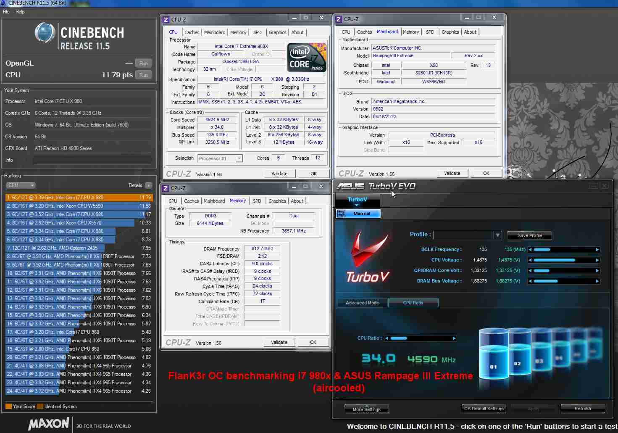Click the TurboV red logo graphic

(x=368, y=256)
